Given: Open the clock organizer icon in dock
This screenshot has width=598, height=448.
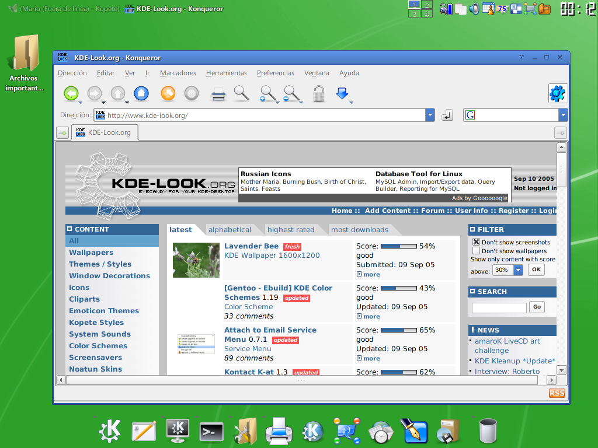Looking at the screenshot, I should click(x=381, y=432).
